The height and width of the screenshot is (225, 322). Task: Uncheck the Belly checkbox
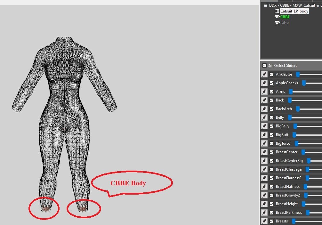click(x=271, y=117)
